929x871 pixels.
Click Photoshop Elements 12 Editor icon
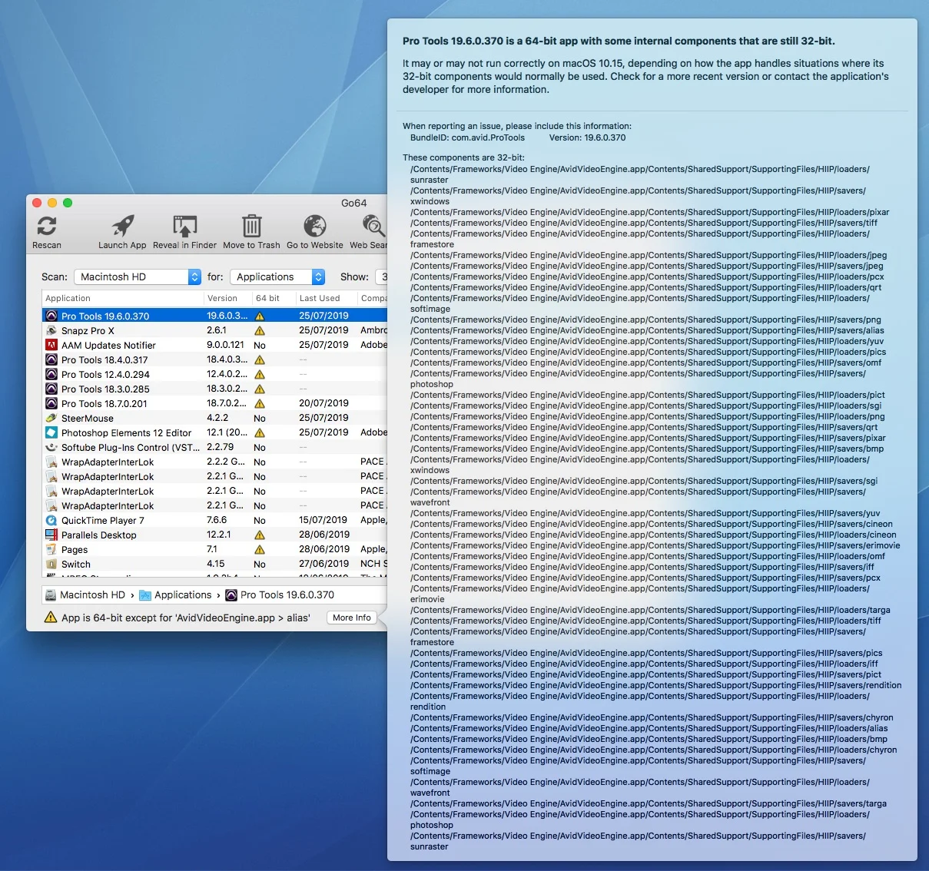coord(51,432)
